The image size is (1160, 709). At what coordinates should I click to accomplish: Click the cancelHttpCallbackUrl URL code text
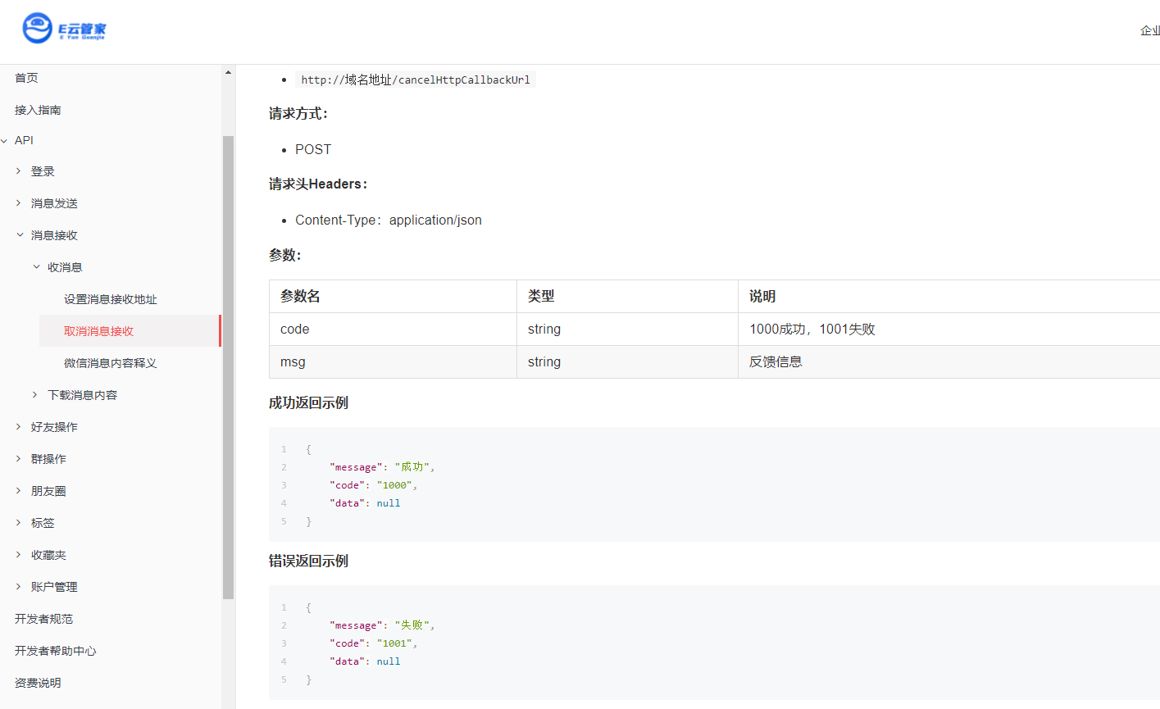click(415, 80)
